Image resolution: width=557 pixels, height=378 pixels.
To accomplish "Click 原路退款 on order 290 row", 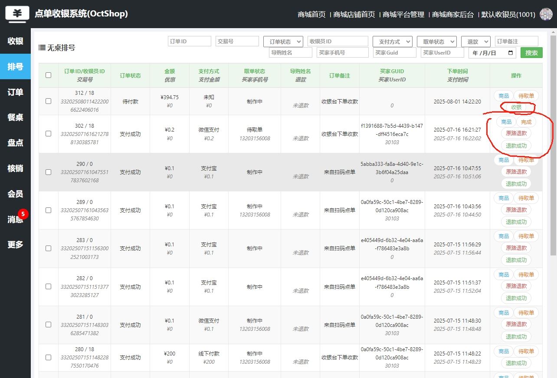I will pyautogui.click(x=516, y=172).
